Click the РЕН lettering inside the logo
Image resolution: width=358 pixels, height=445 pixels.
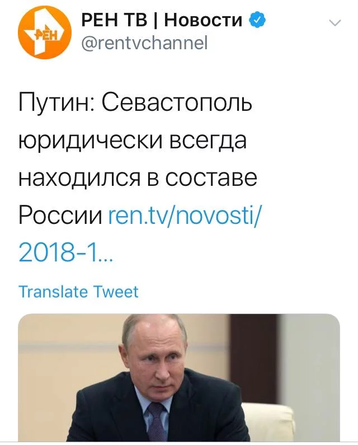point(46,34)
